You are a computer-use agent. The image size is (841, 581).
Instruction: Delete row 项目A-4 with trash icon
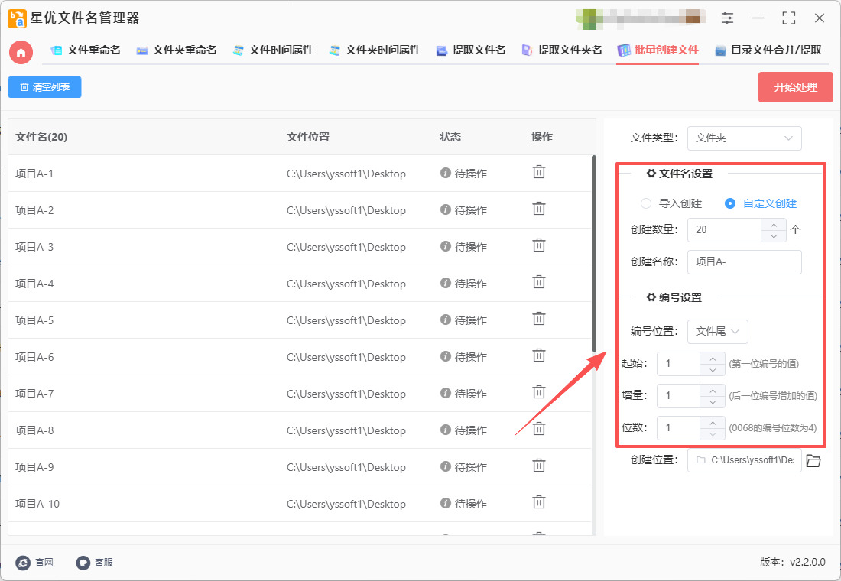point(538,282)
